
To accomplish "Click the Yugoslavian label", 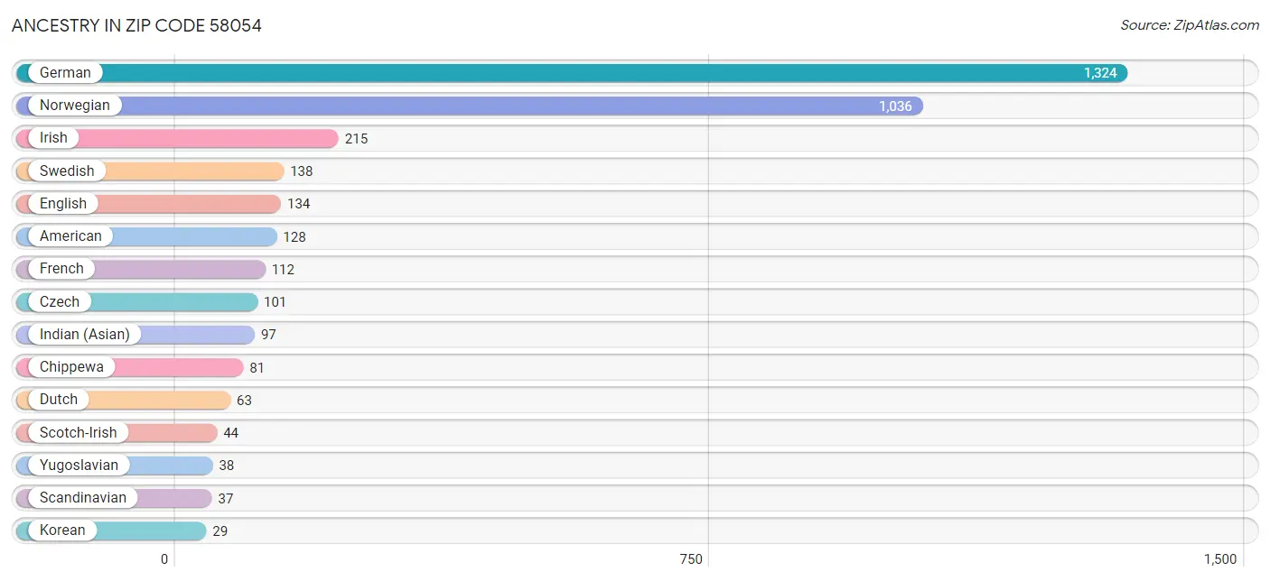I will (79, 466).
